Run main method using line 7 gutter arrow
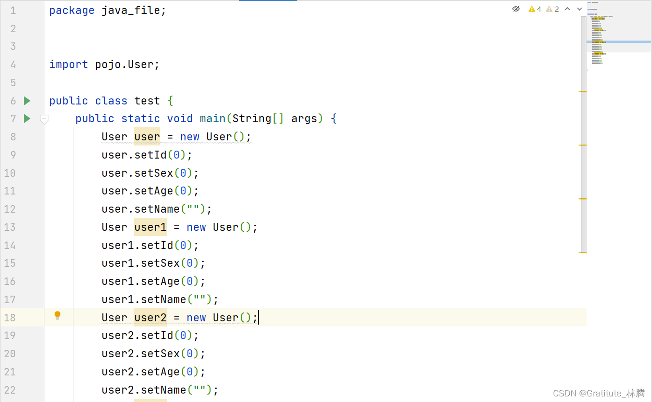Image resolution: width=652 pixels, height=402 pixels. (27, 118)
